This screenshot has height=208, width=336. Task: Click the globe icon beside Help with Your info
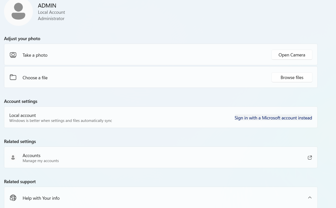tap(13, 198)
